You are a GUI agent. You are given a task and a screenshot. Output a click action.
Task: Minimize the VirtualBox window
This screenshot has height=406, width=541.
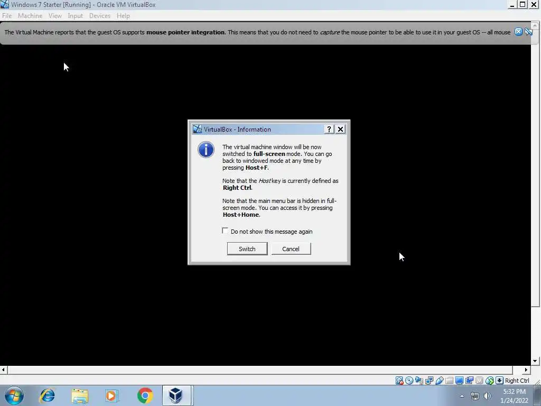pyautogui.click(x=512, y=4)
